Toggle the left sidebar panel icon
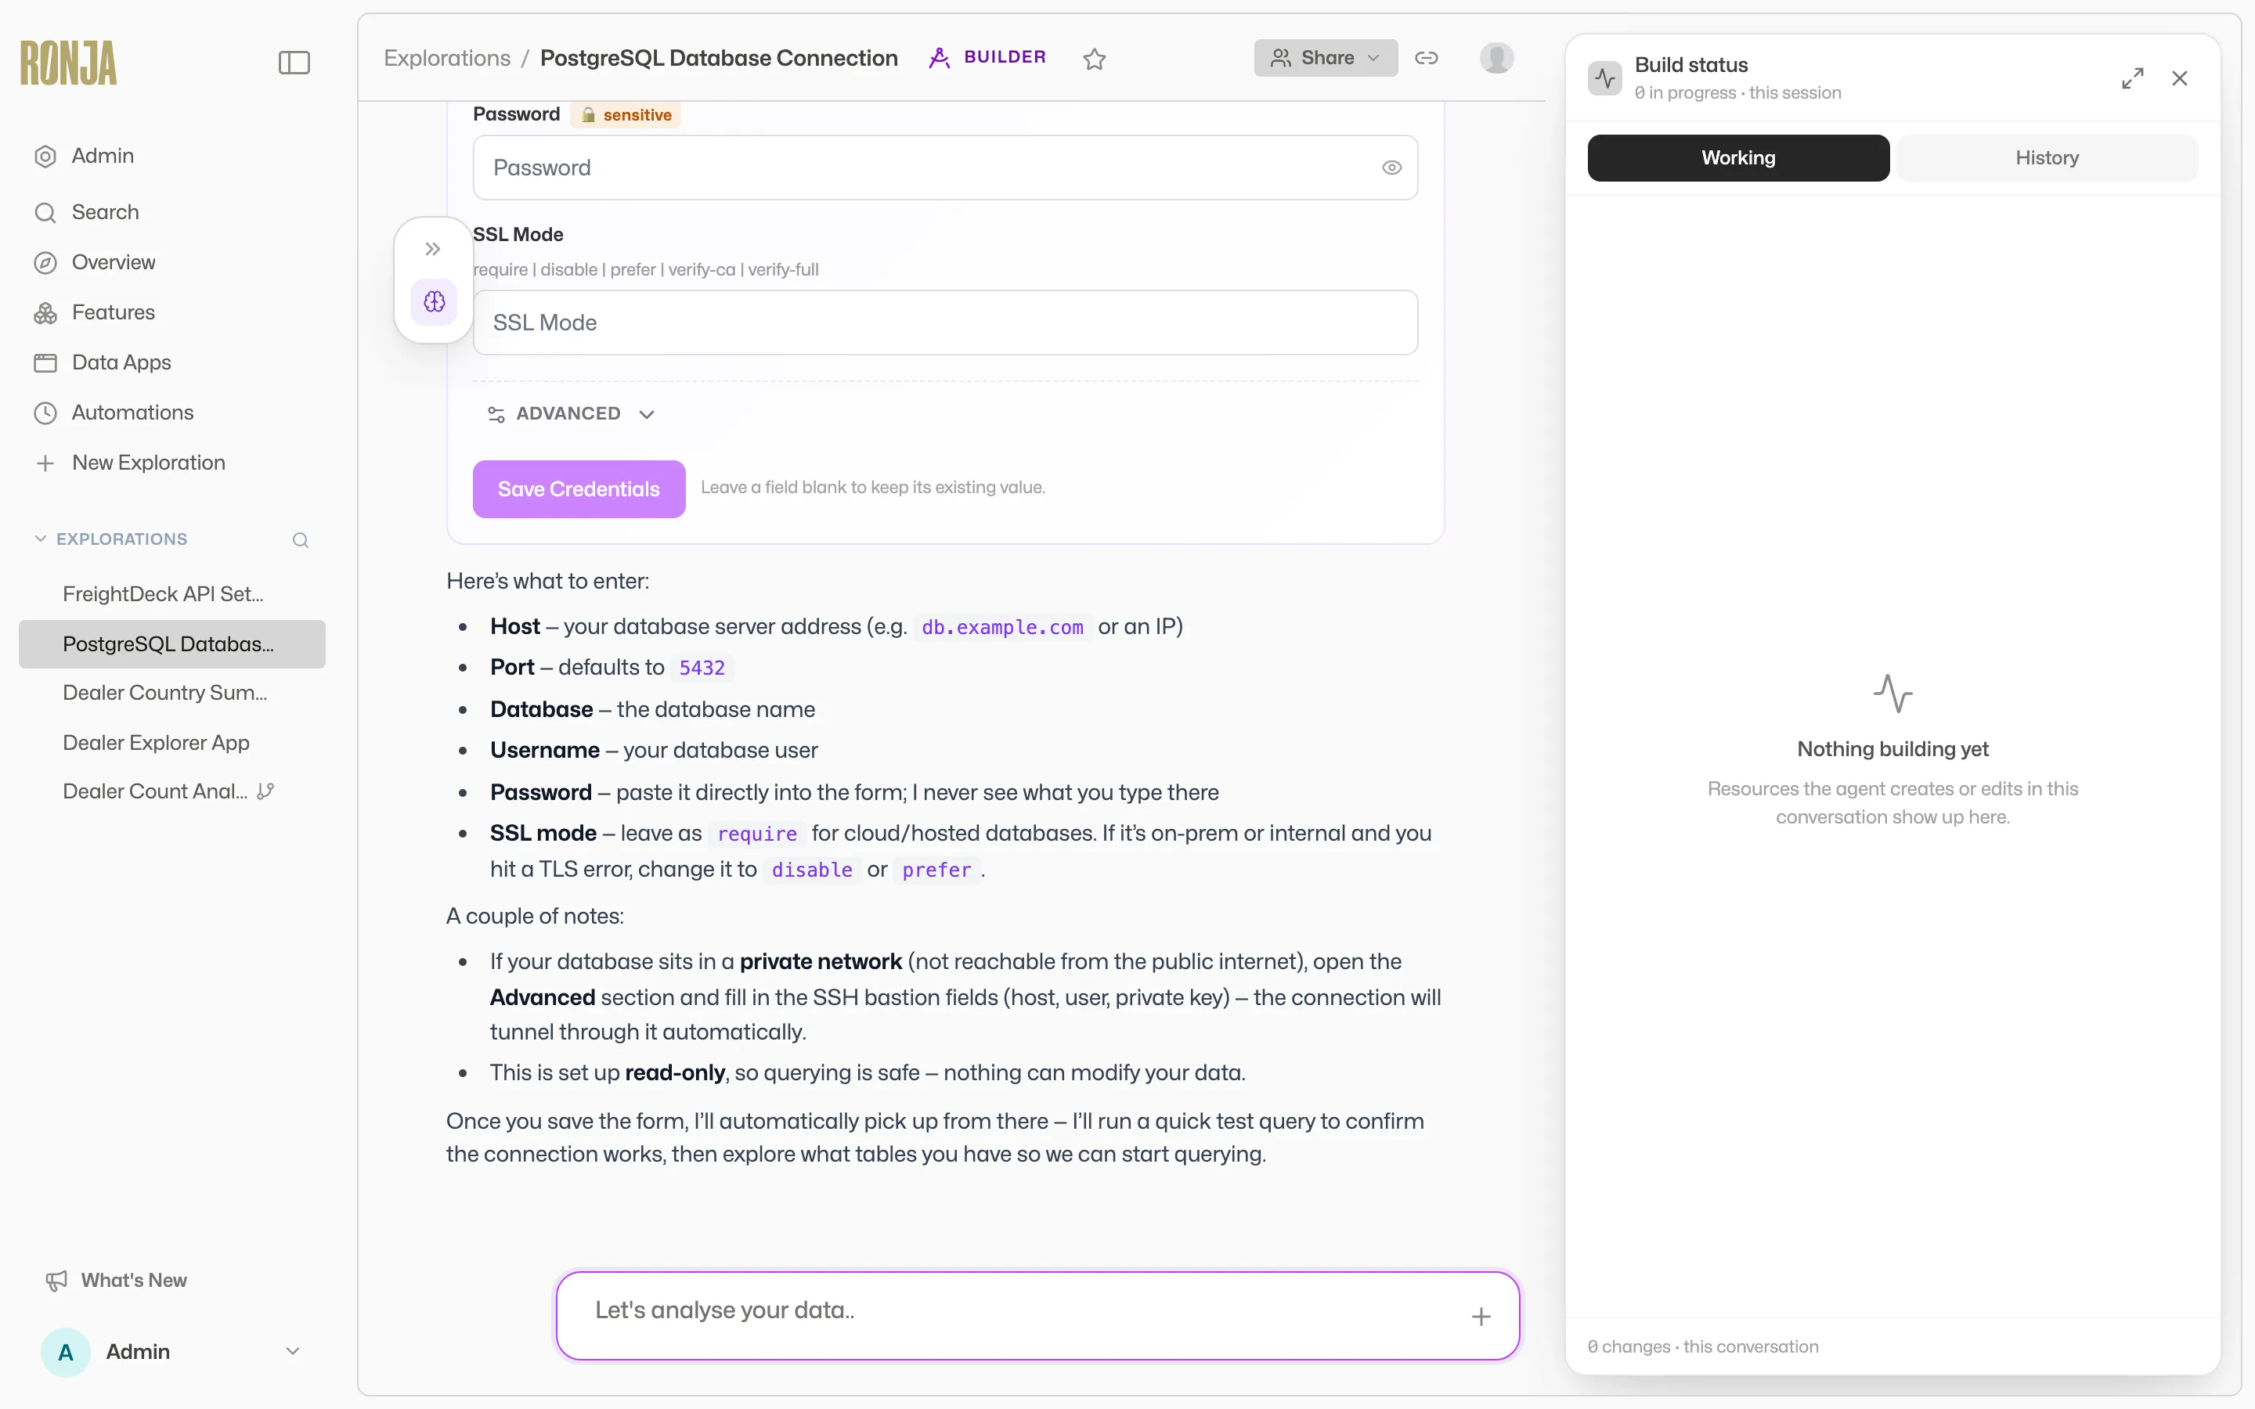The image size is (2255, 1409). click(x=294, y=63)
